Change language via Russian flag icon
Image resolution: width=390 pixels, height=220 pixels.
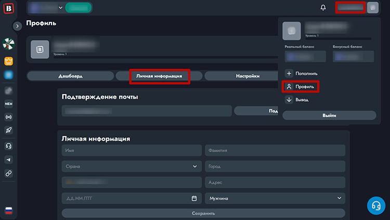(9, 211)
